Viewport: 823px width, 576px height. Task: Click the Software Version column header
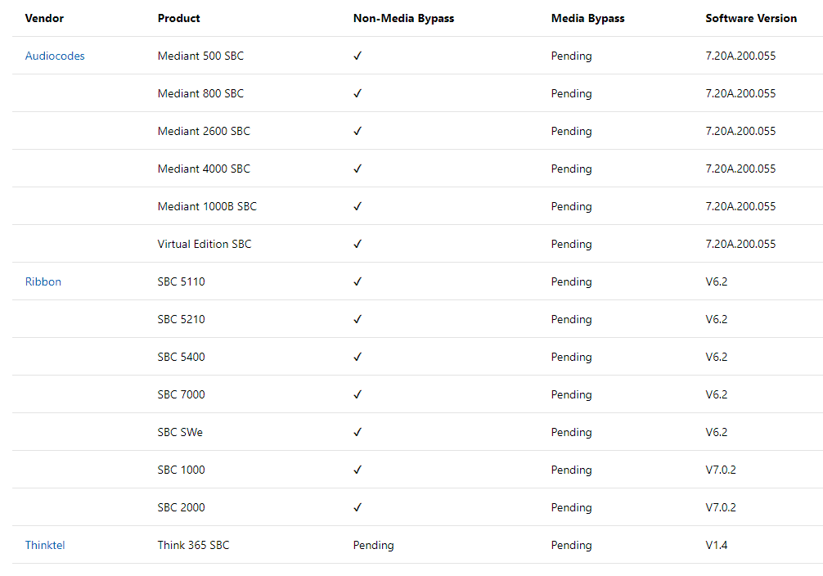pos(751,19)
